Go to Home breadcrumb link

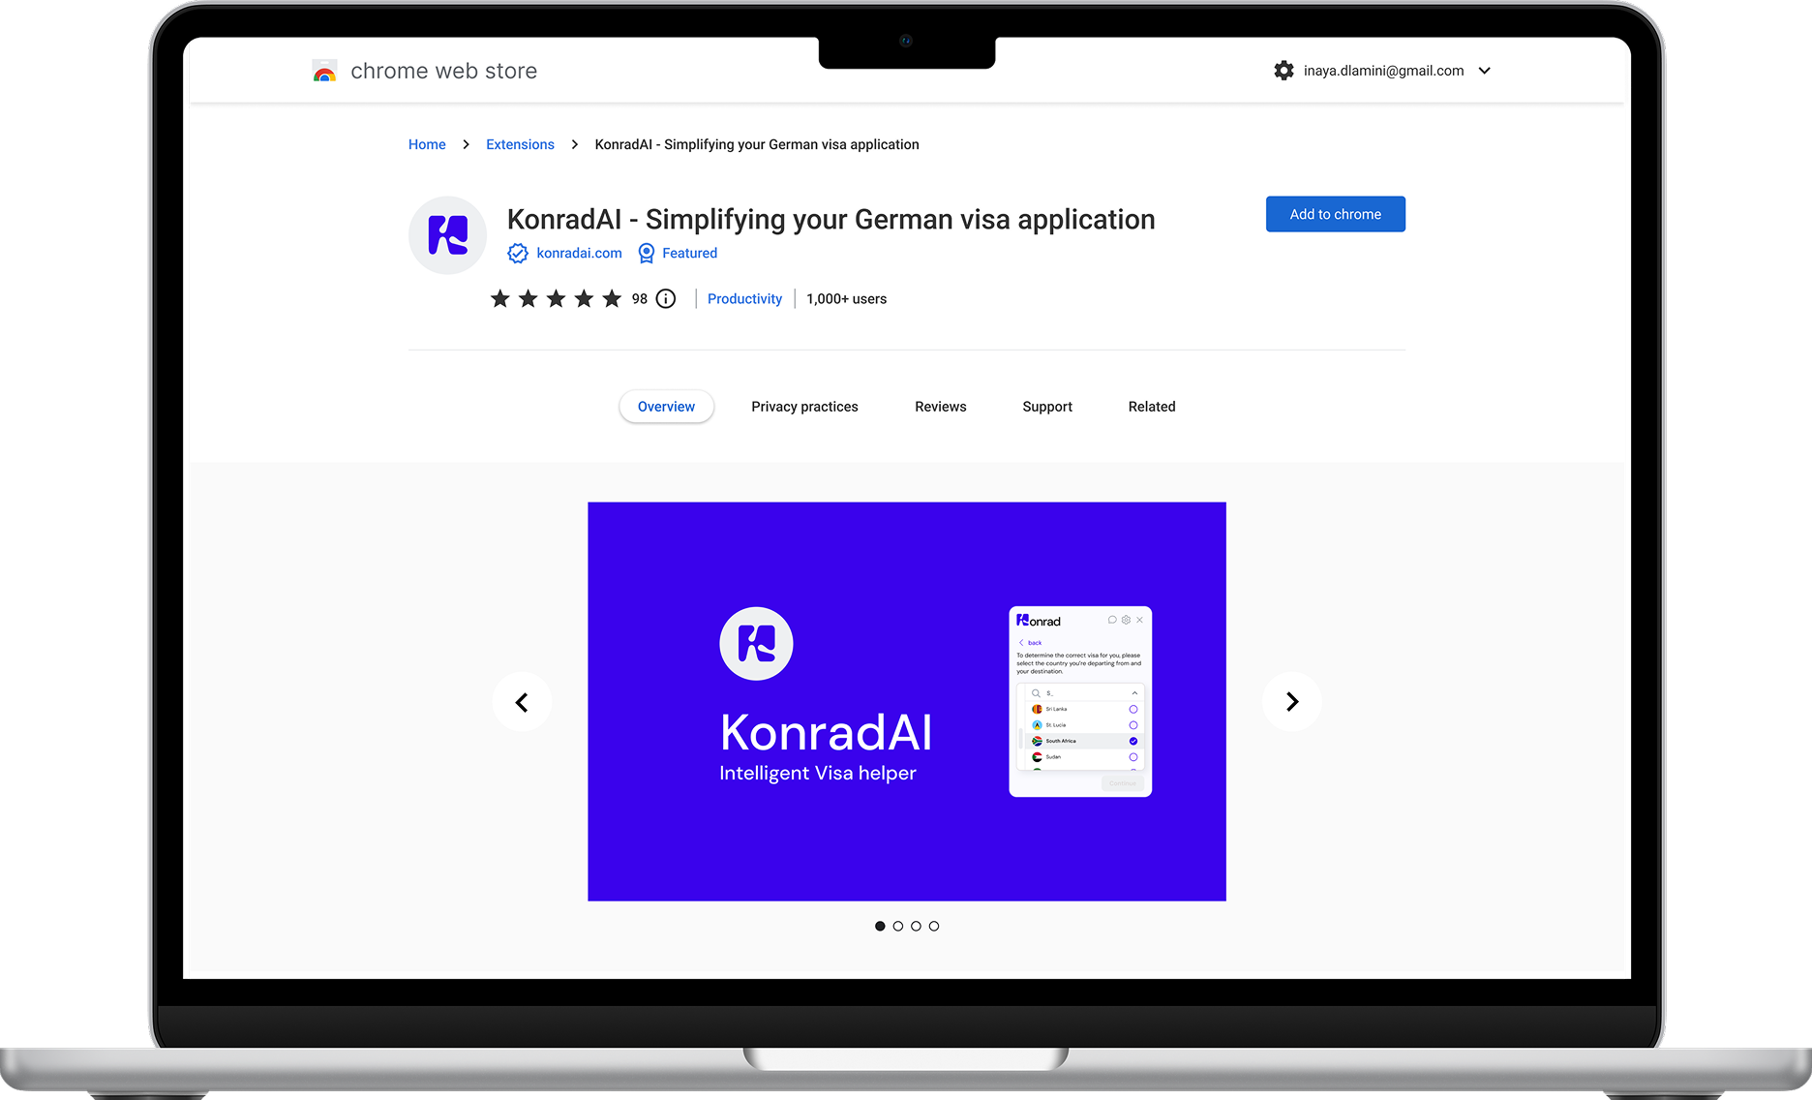click(427, 144)
